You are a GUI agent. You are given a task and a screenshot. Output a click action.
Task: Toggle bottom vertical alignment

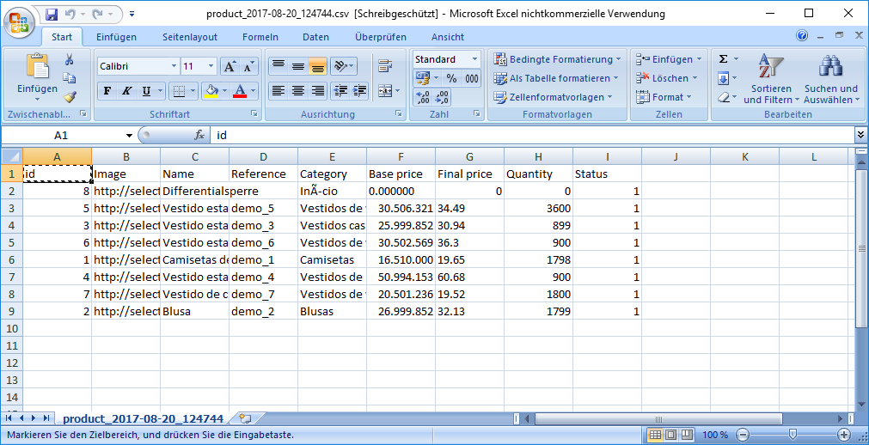[x=317, y=66]
